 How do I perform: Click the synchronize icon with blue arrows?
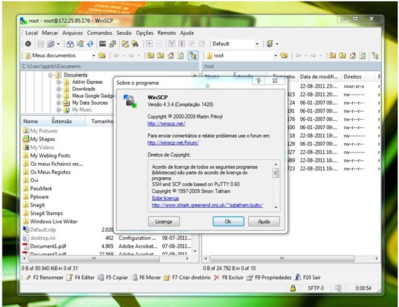[90, 44]
